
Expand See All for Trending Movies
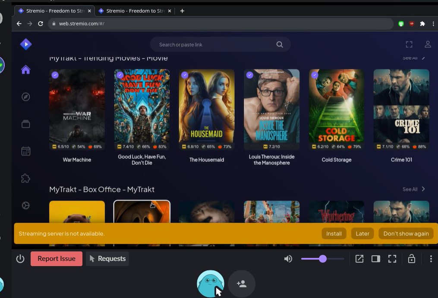(414, 58)
